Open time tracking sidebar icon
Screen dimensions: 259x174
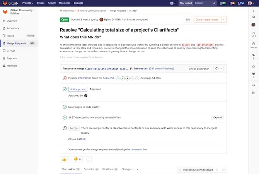pos(254,45)
